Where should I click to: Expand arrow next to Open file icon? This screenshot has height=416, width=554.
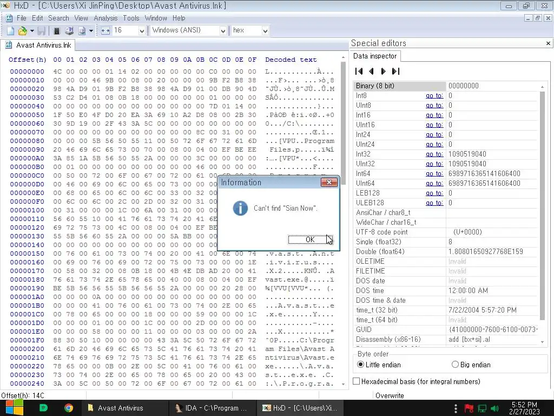pyautogui.click(x=32, y=31)
